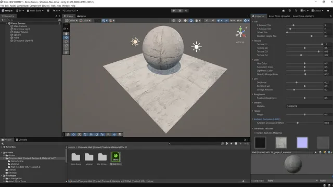Adjust the Hue Color slider
Viewport: 333px width, 187px height.
click(304, 63)
